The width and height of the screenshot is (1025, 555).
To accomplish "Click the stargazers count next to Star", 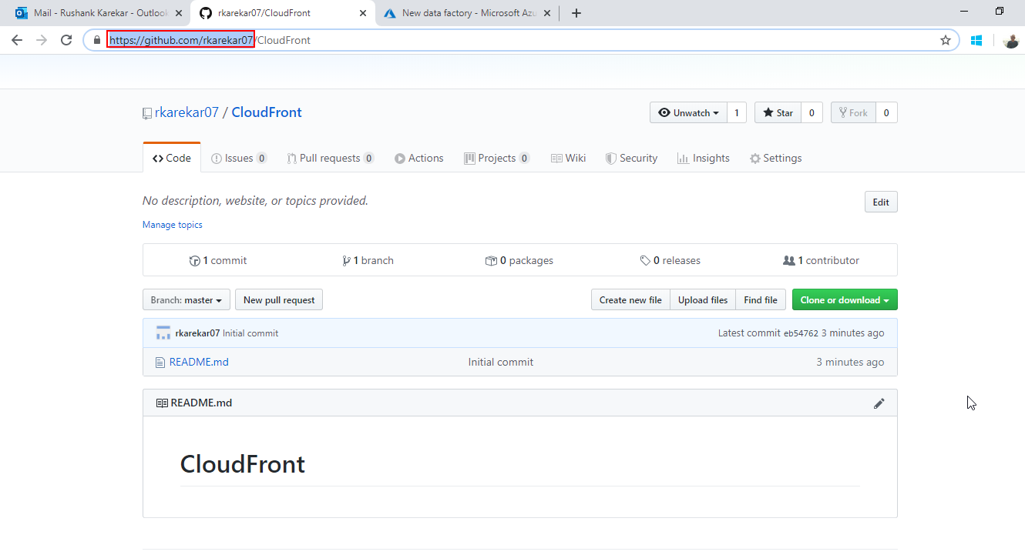I will click(x=812, y=113).
